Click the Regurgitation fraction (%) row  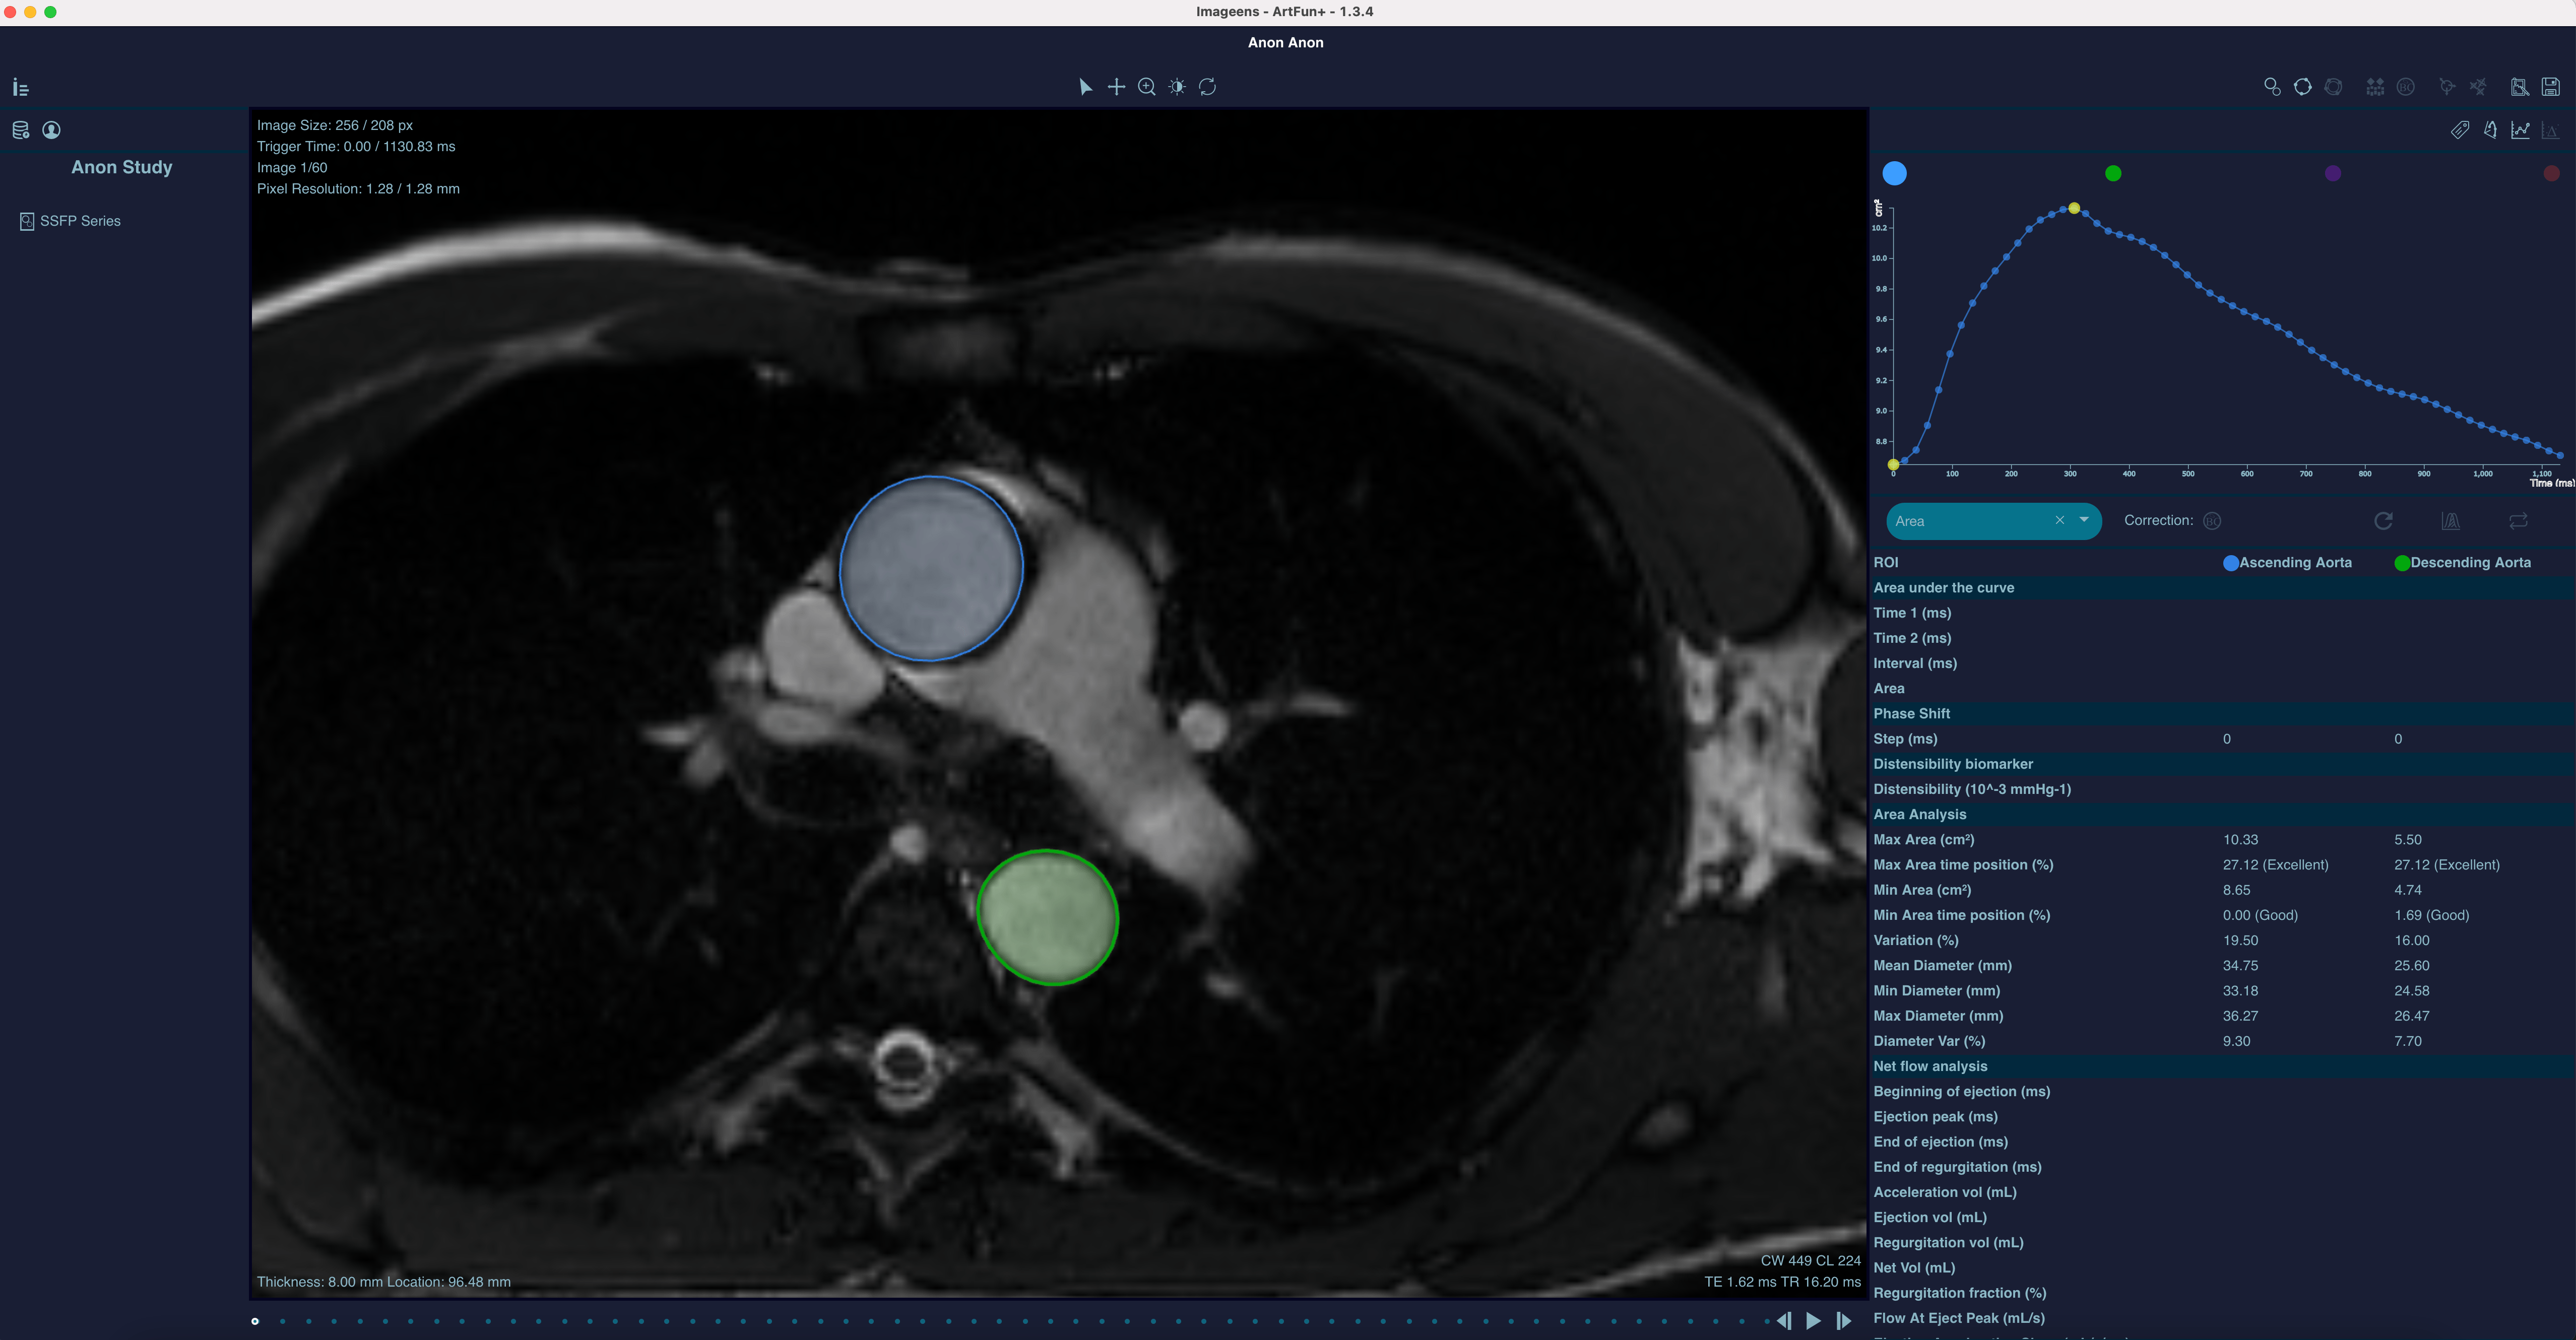point(2222,1293)
